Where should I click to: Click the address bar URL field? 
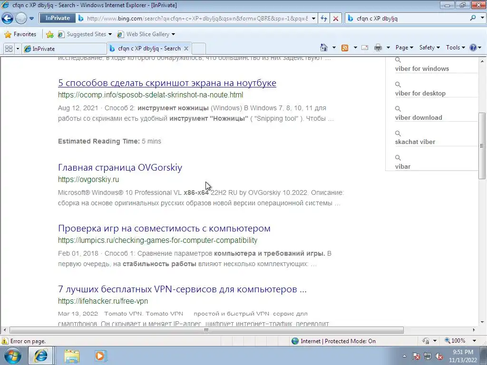[197, 19]
